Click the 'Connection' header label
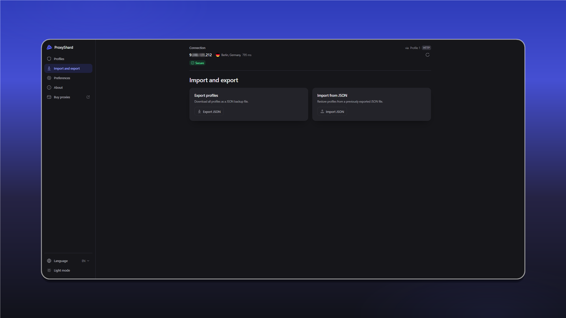Image resolution: width=566 pixels, height=318 pixels. [197, 48]
